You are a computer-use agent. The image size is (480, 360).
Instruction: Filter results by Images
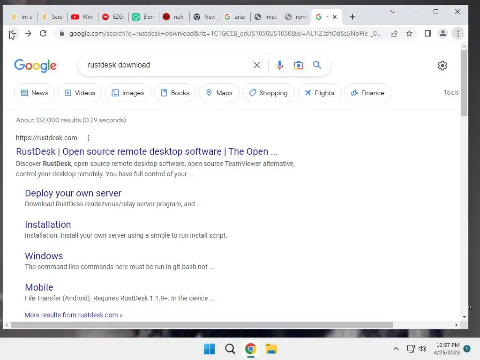127,93
